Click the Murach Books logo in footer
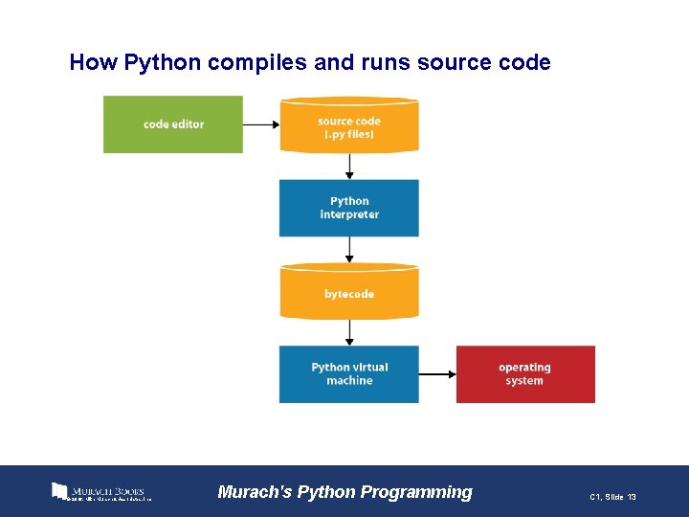This screenshot has width=689, height=517. [101, 492]
